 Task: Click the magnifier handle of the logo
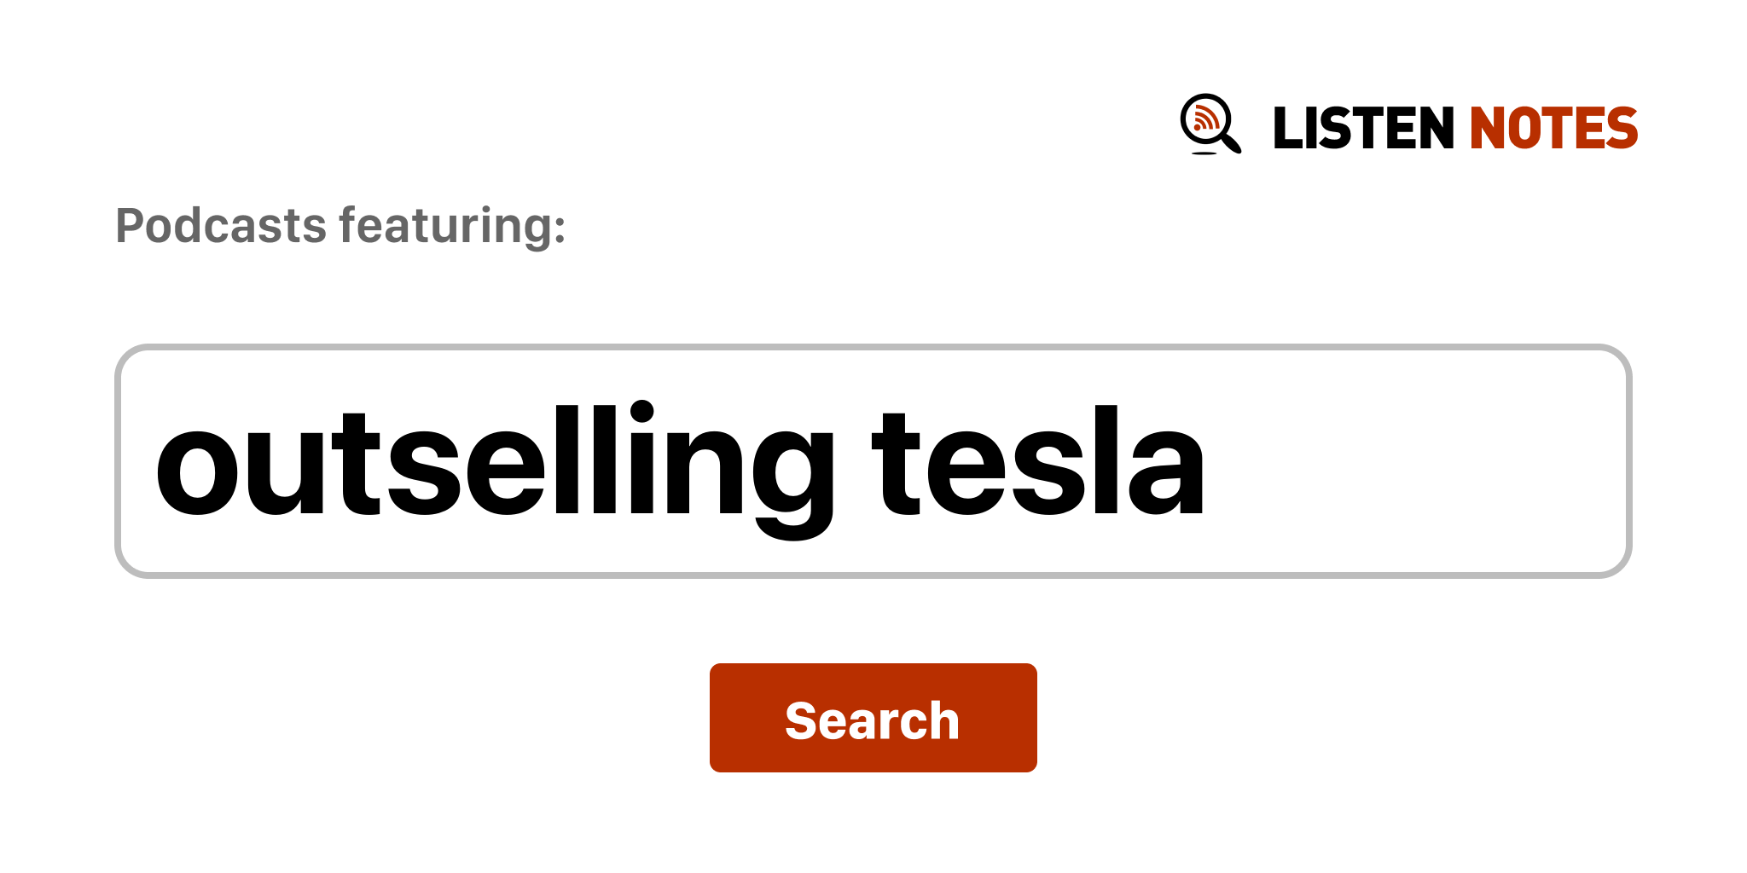[x=1232, y=144]
